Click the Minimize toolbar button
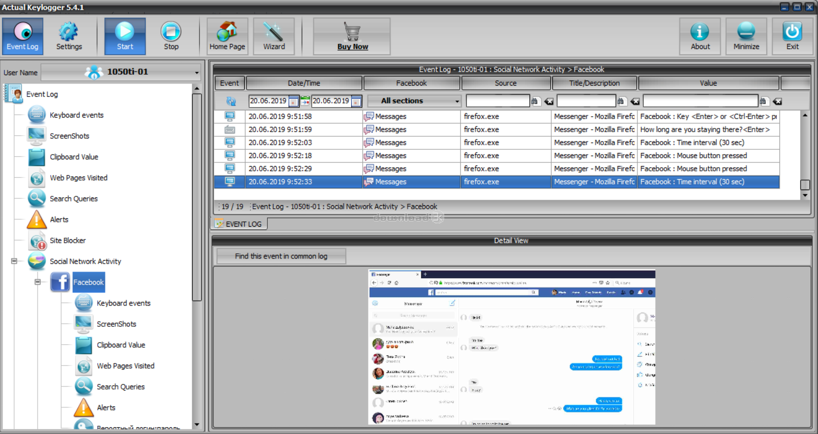Image resolution: width=818 pixels, height=434 pixels. point(746,36)
